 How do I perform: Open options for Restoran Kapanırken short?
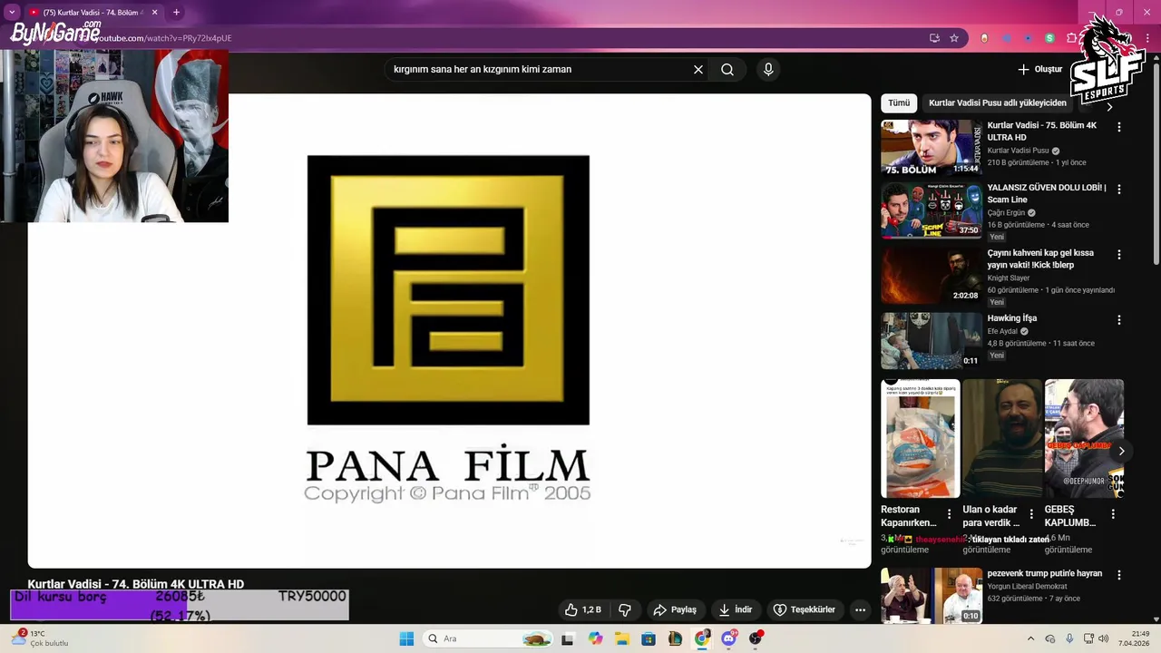coord(950,514)
